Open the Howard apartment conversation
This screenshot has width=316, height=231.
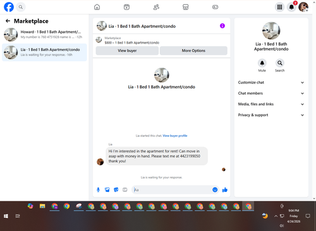point(44,35)
